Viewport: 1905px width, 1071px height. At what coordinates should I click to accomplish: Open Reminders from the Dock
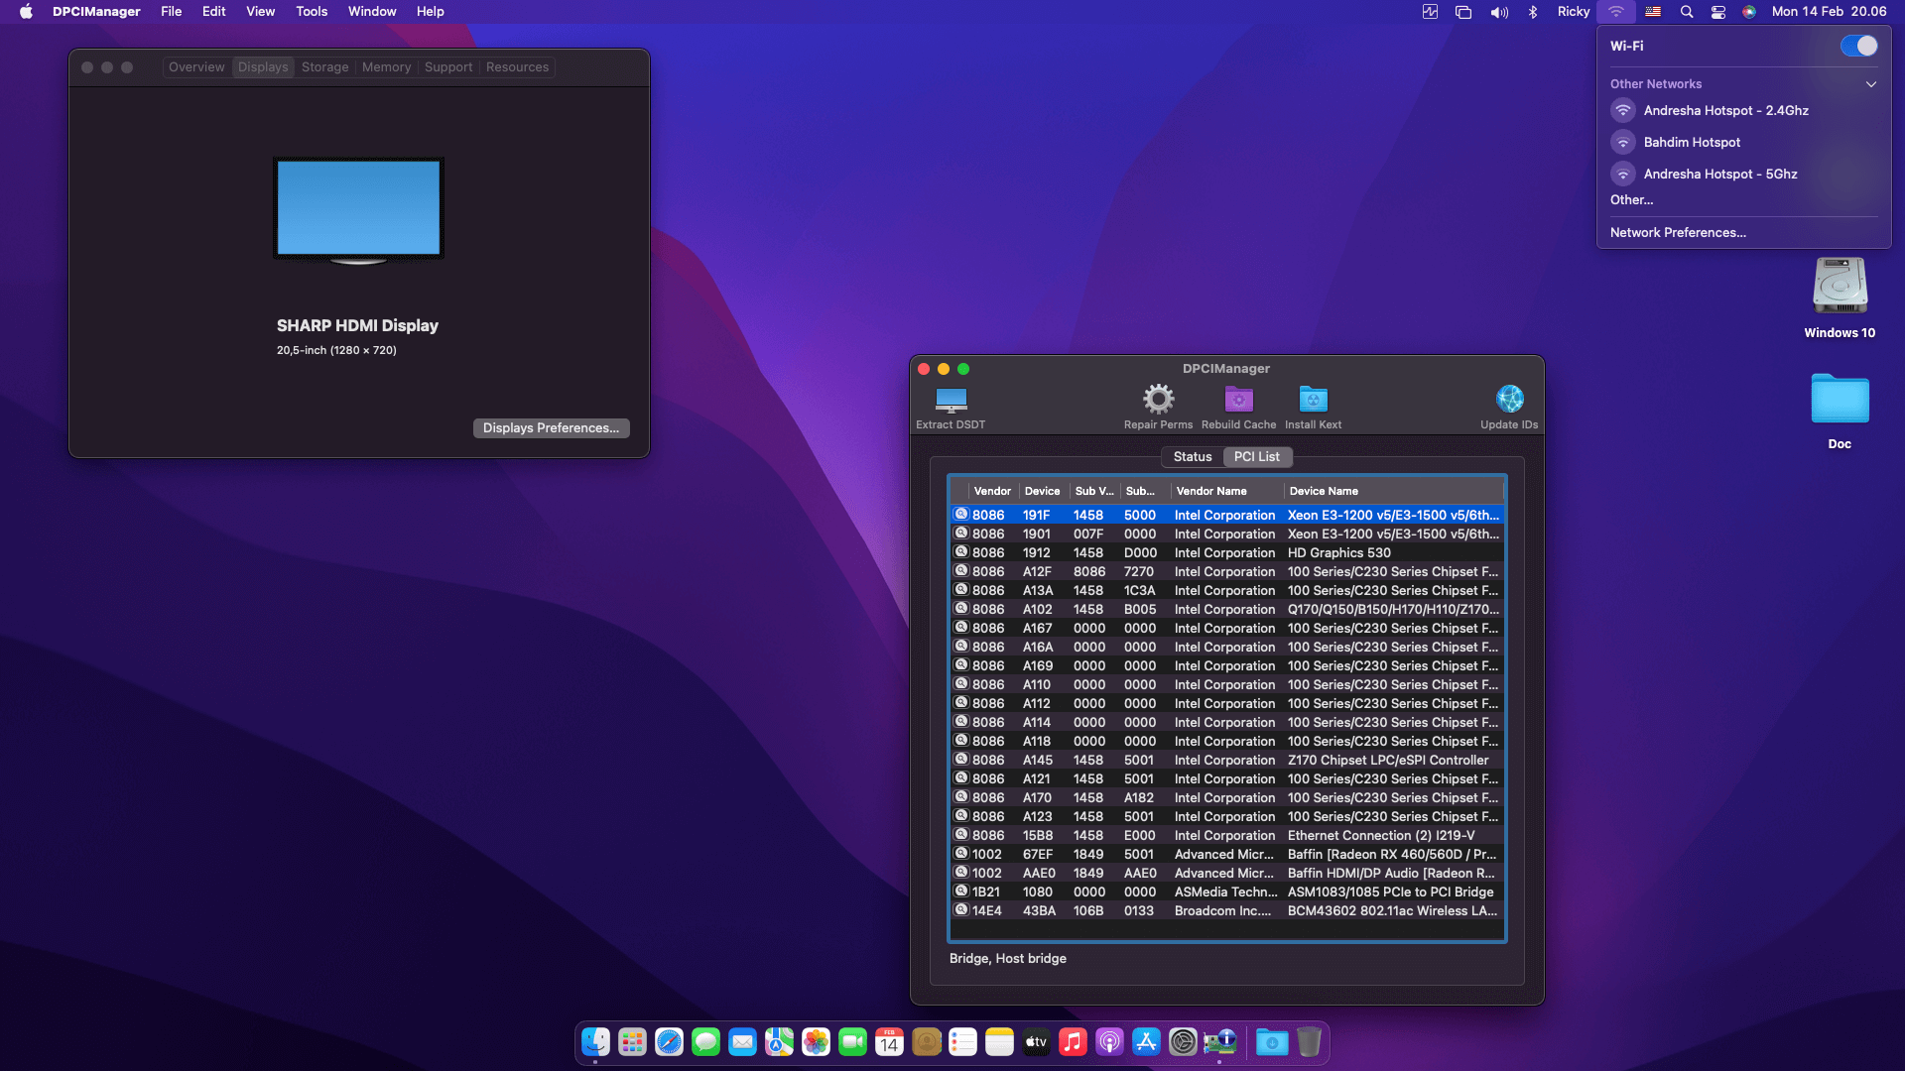(962, 1041)
